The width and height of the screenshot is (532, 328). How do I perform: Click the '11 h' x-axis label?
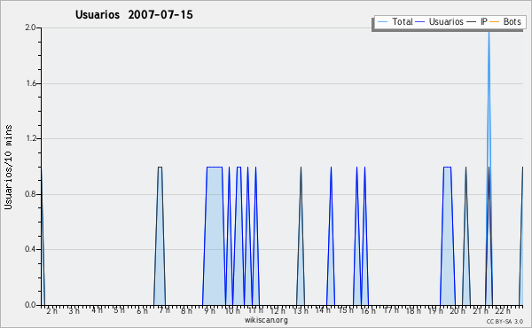pos(255,310)
